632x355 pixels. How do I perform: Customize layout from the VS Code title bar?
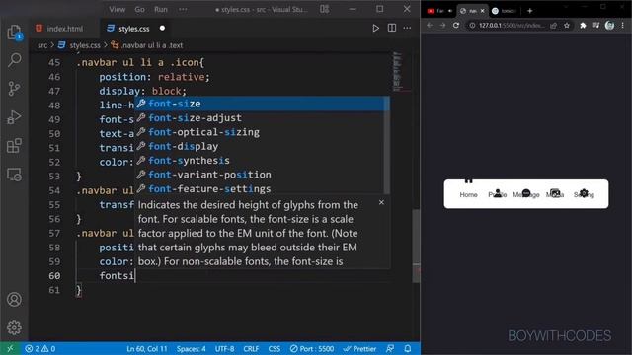[x=325, y=9]
